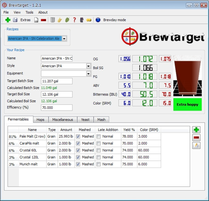Expand the Style dropdown arrow

pos(88,66)
